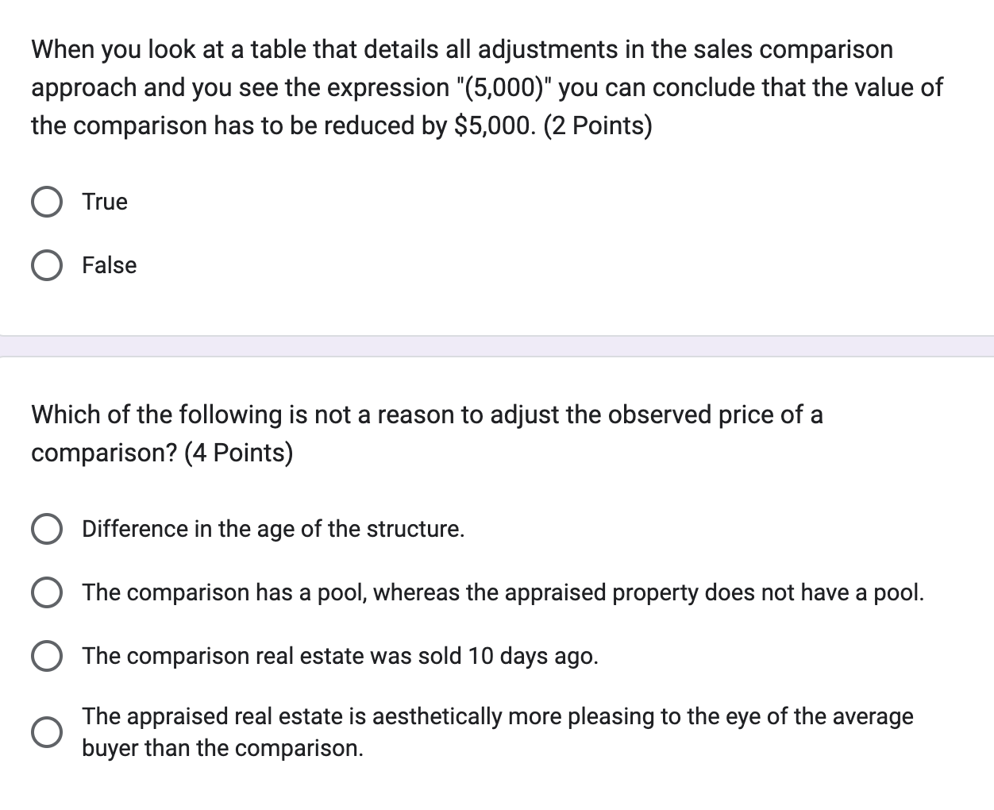Click the False answer label
This screenshot has width=994, height=810.
pyautogui.click(x=110, y=265)
